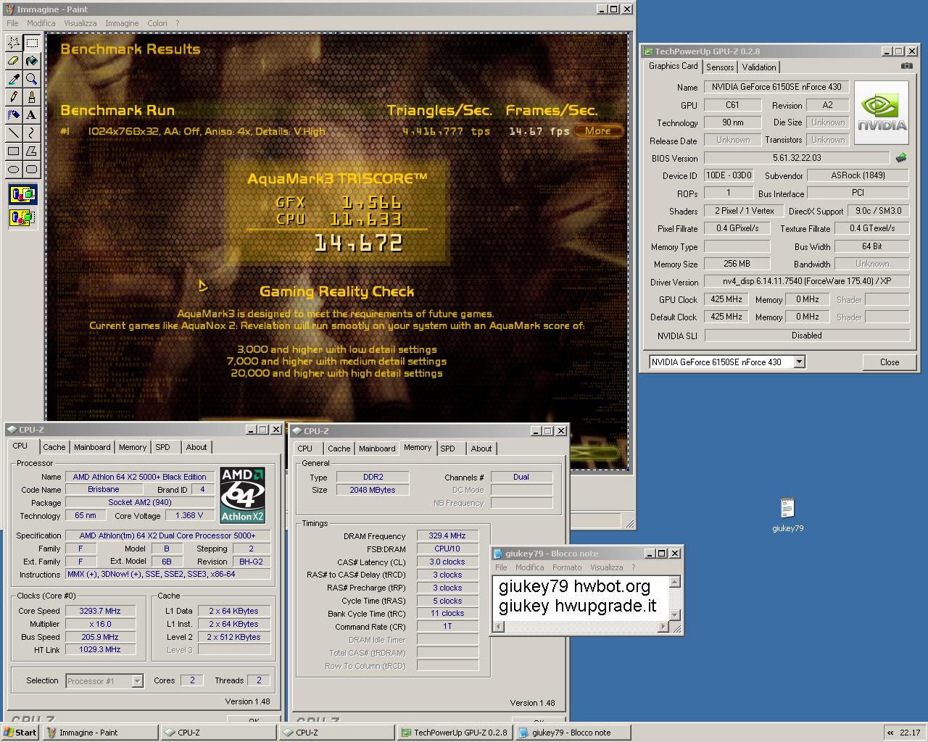This screenshot has width=928, height=742.
Task: Click the More button in AquaMark results
Action: tap(598, 131)
